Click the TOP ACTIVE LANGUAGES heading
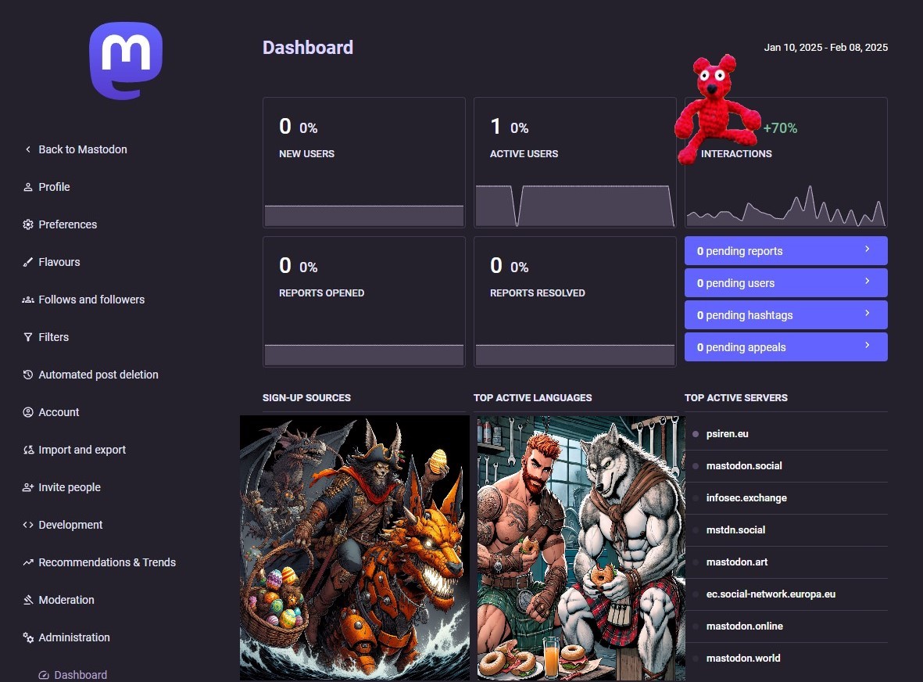Image resolution: width=923 pixels, height=682 pixels. pos(533,398)
